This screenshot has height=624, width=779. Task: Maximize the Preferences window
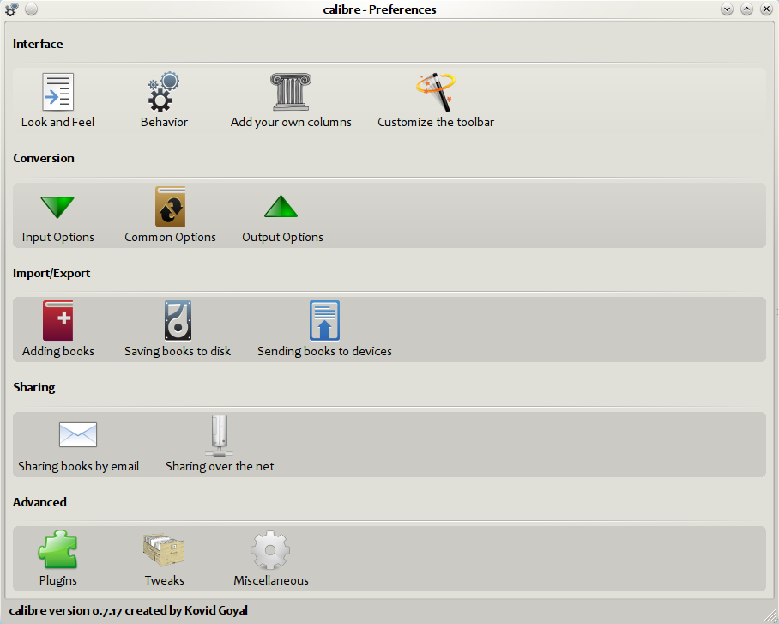pyautogui.click(x=747, y=9)
